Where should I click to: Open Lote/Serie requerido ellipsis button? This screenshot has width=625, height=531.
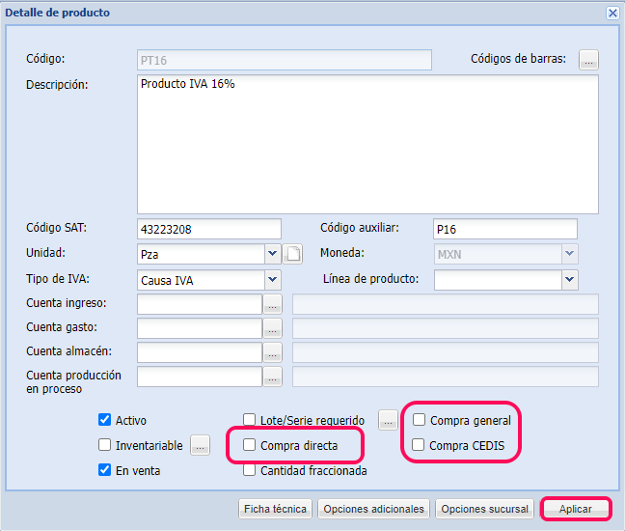[x=388, y=420]
